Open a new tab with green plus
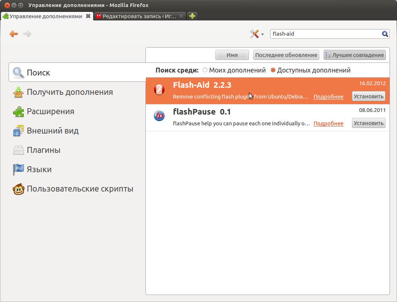This screenshot has height=302, width=397. [x=192, y=16]
